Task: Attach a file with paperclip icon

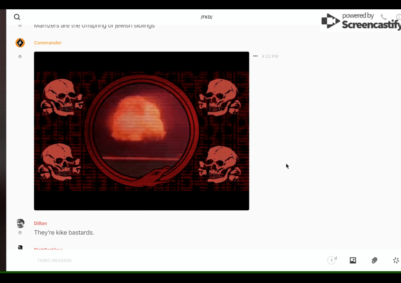Action: 374,260
